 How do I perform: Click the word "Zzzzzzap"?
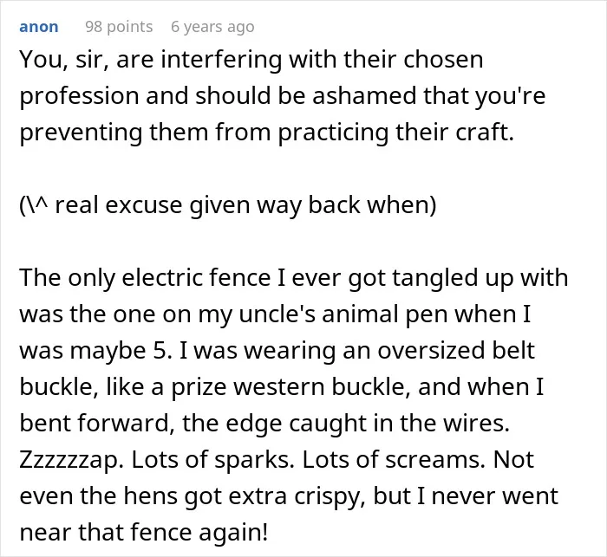[x=71, y=460]
